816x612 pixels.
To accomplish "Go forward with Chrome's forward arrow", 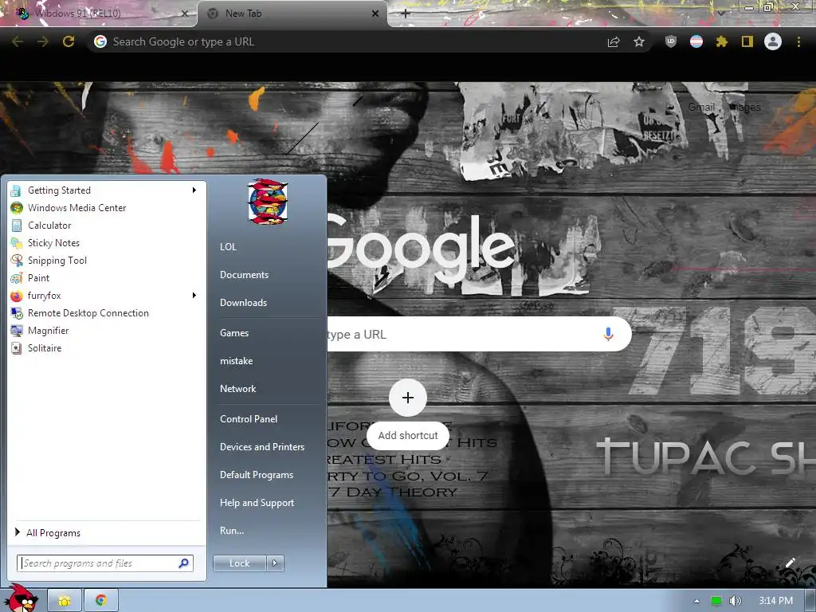I will pos(43,41).
